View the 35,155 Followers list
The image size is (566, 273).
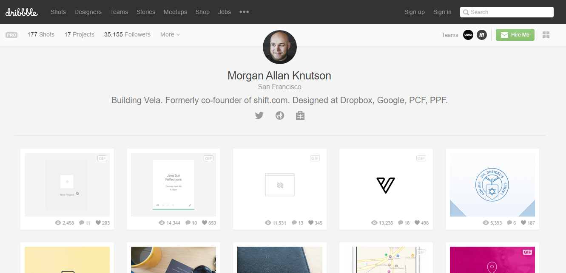127,34
